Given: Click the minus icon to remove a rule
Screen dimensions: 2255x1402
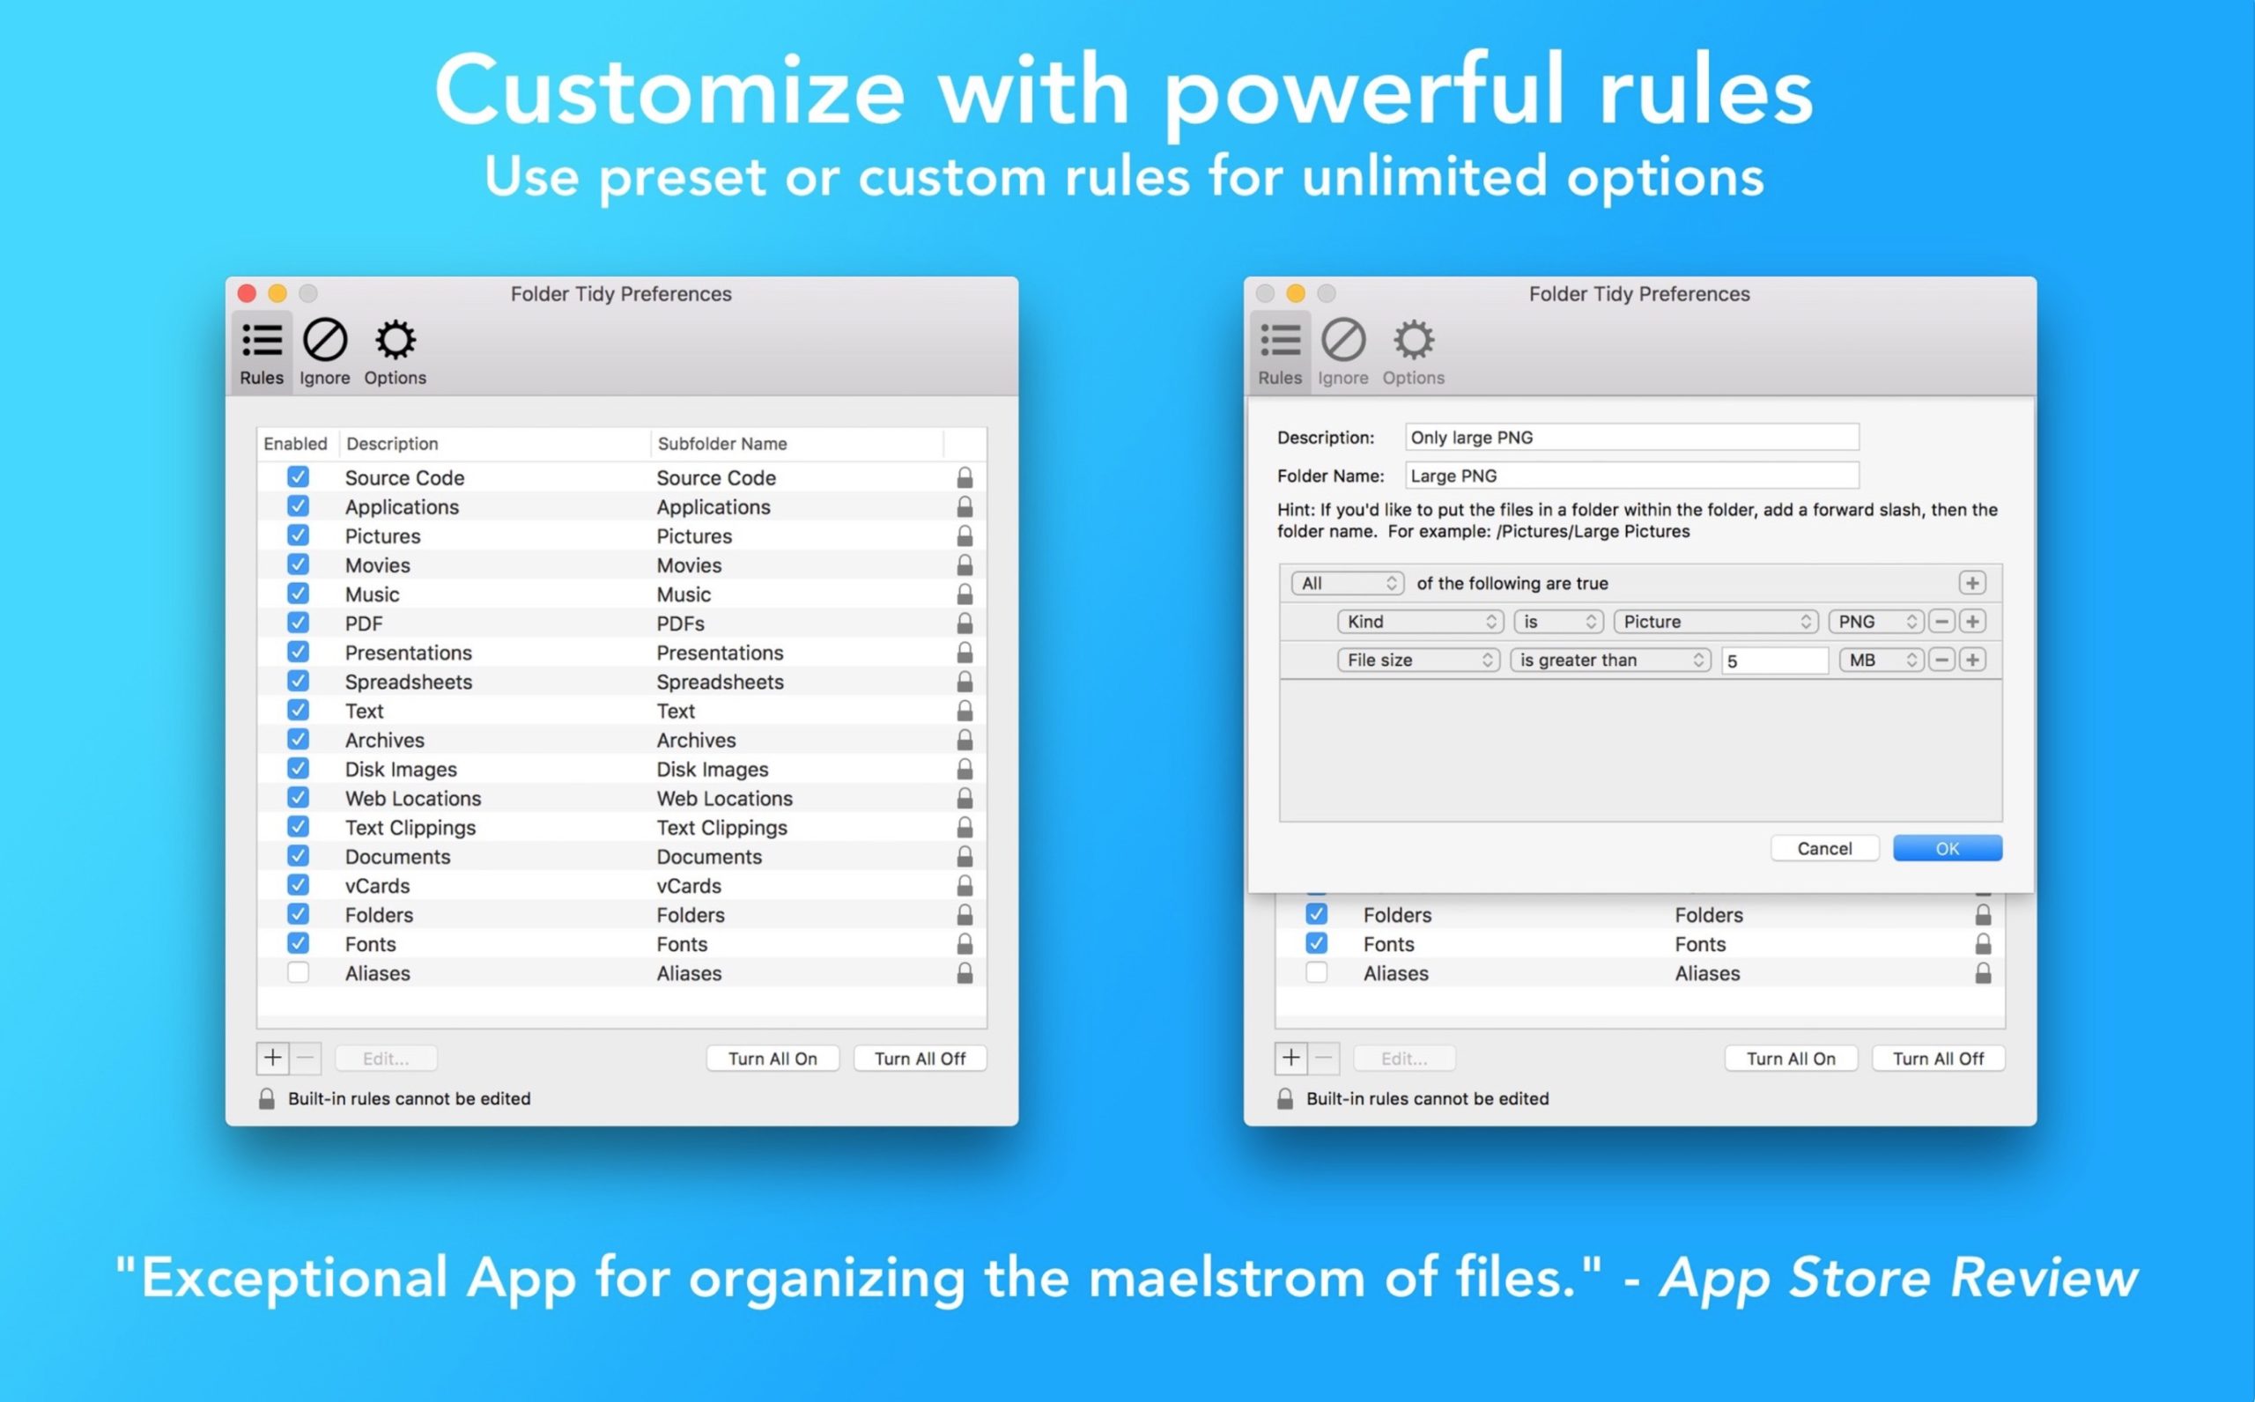Looking at the screenshot, I should pos(305,1058).
